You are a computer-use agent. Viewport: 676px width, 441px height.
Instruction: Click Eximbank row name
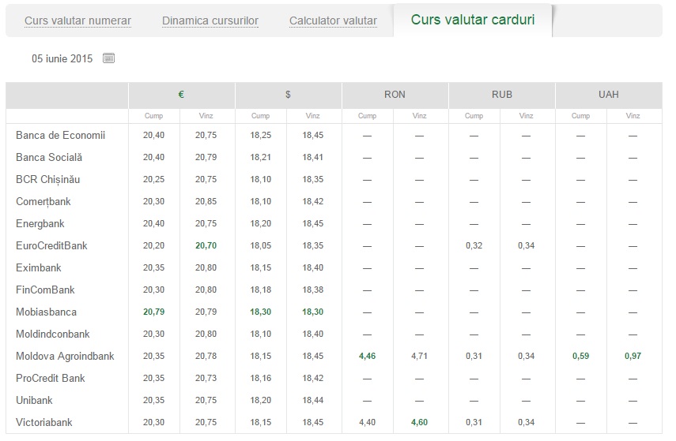coord(39,268)
